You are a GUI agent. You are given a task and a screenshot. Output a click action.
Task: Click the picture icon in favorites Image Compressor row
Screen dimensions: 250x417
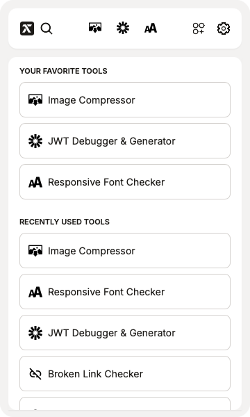pyautogui.click(x=35, y=99)
